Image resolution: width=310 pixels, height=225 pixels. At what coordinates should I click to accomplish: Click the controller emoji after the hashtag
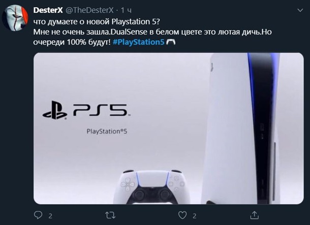171,42
